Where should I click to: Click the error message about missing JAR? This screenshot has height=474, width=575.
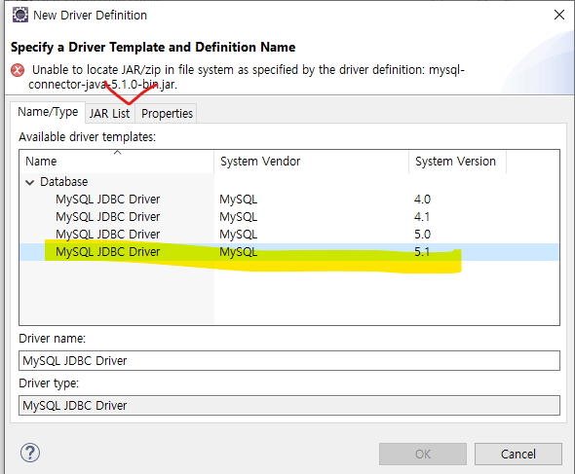coord(247,77)
